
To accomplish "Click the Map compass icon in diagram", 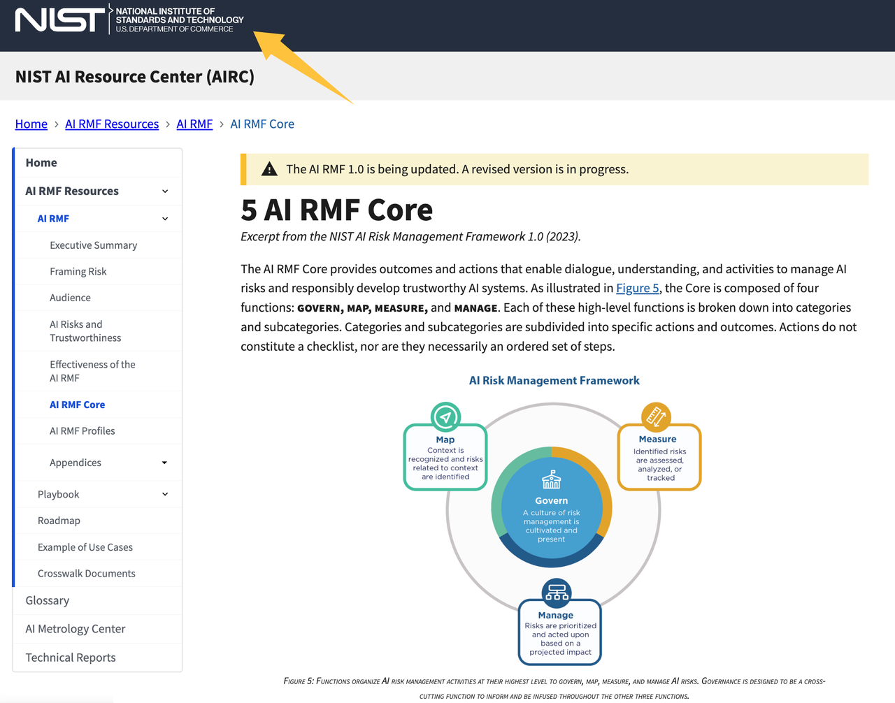I will tap(445, 417).
